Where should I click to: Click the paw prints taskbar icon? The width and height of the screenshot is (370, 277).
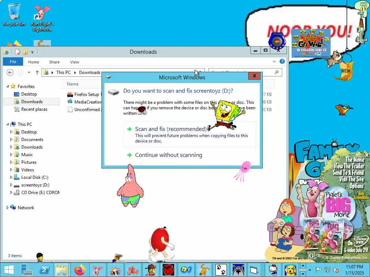pos(221,270)
